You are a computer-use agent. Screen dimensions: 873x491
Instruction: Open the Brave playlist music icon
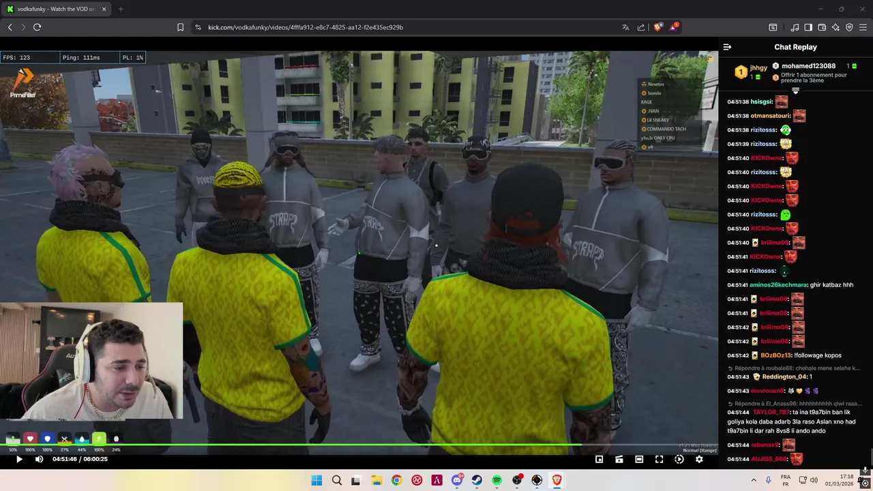pyautogui.click(x=795, y=27)
